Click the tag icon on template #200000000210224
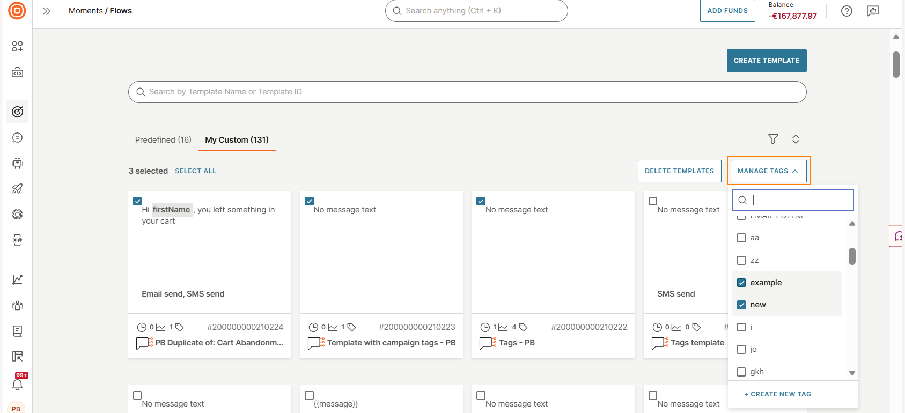905x413 pixels. pyautogui.click(x=180, y=327)
